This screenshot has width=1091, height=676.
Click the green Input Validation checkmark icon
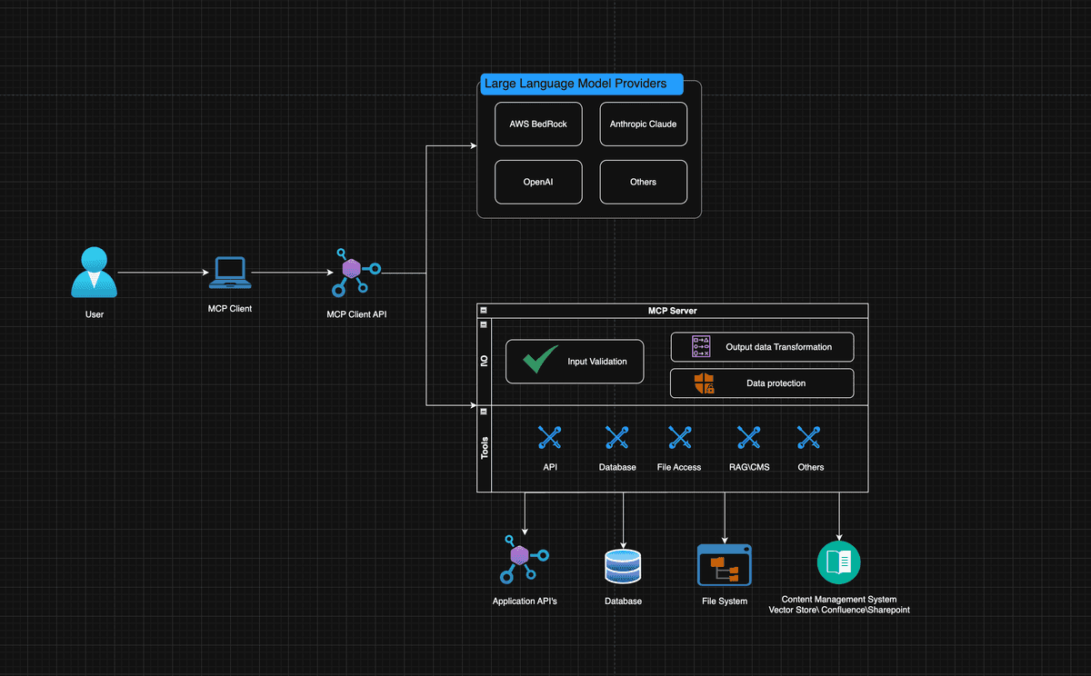tap(540, 361)
